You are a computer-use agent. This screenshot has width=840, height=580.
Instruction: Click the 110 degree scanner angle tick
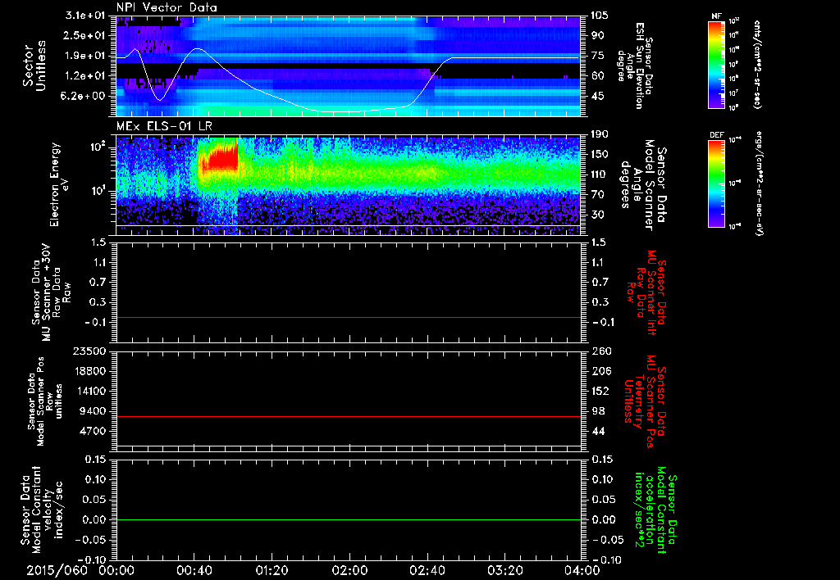point(599,174)
